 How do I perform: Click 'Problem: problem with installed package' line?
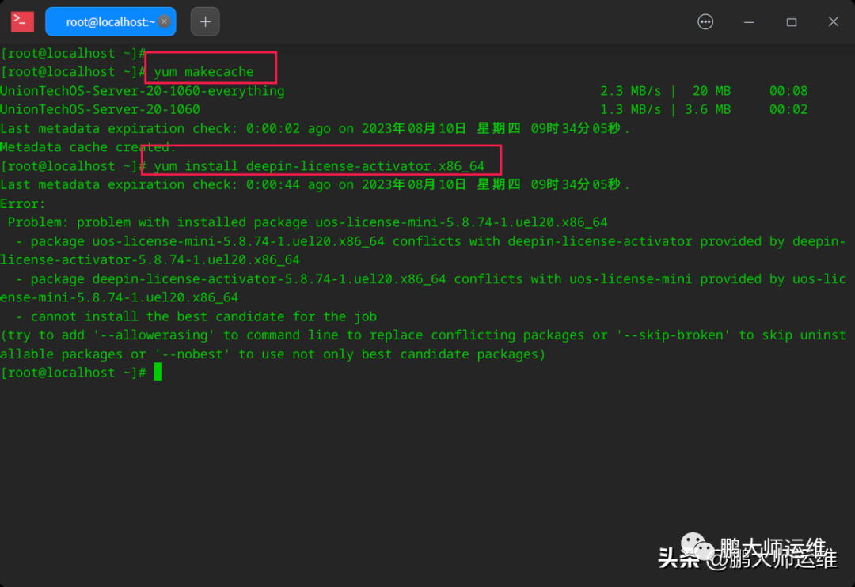coord(307,222)
